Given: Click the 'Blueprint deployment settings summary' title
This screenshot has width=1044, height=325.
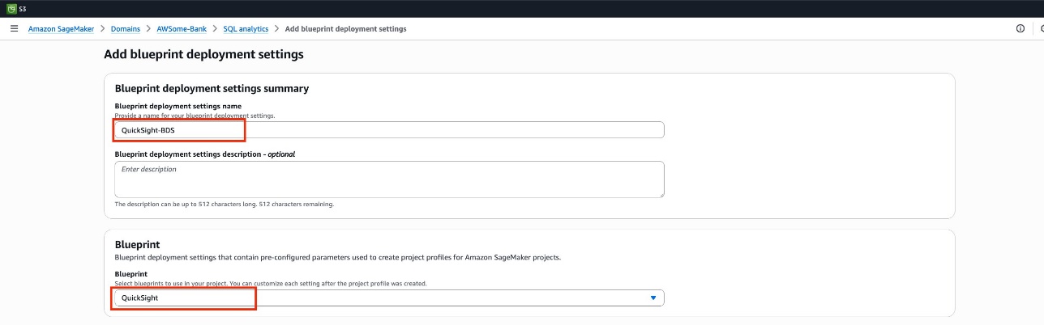Looking at the screenshot, I should point(212,88).
